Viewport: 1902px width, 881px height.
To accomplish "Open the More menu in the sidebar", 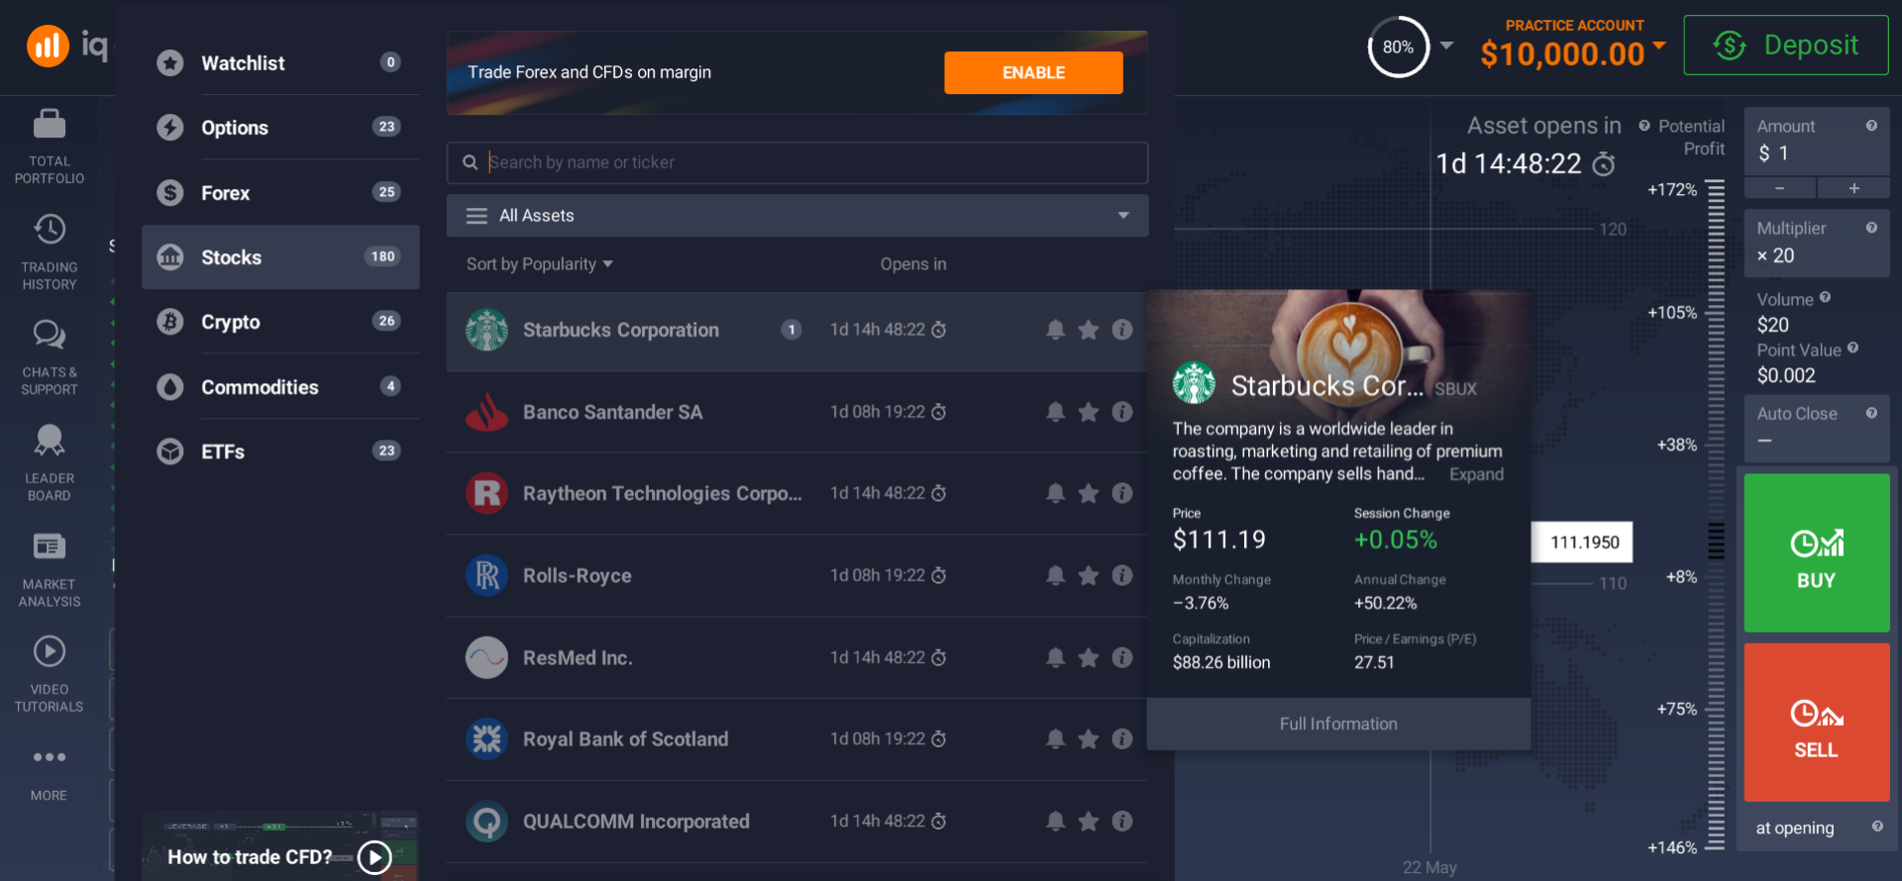I will [x=50, y=773].
